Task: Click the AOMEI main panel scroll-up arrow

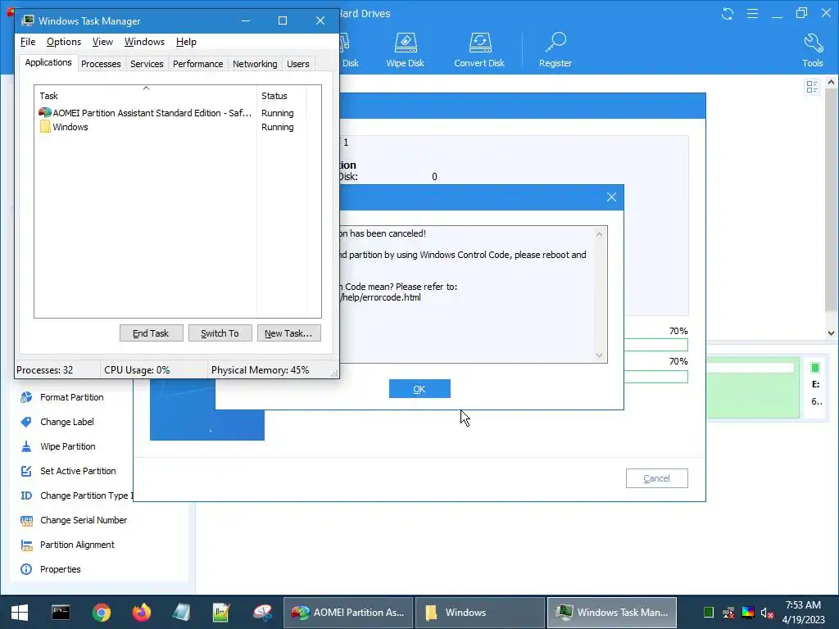Action: pos(831,83)
